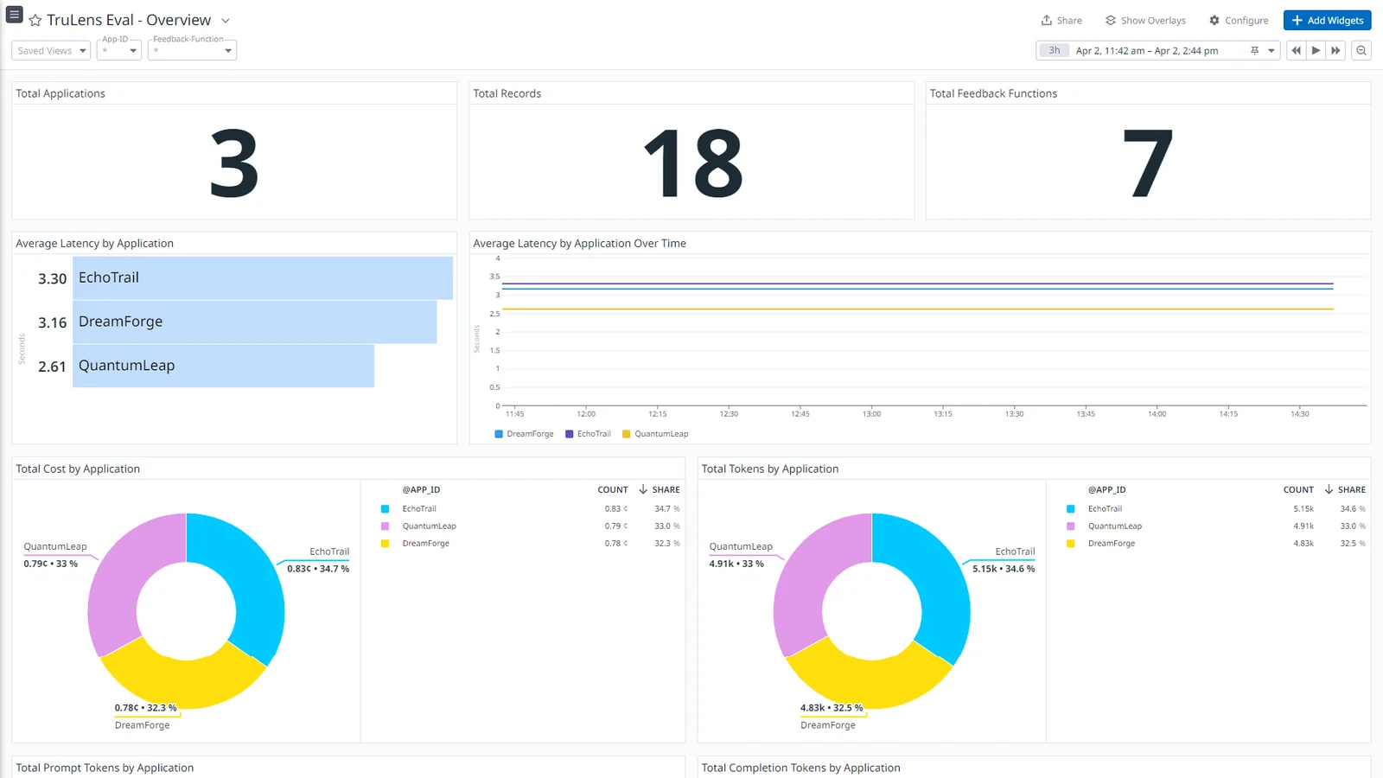The image size is (1383, 778).
Task: Click the Add Widgets button
Action: pyautogui.click(x=1327, y=21)
